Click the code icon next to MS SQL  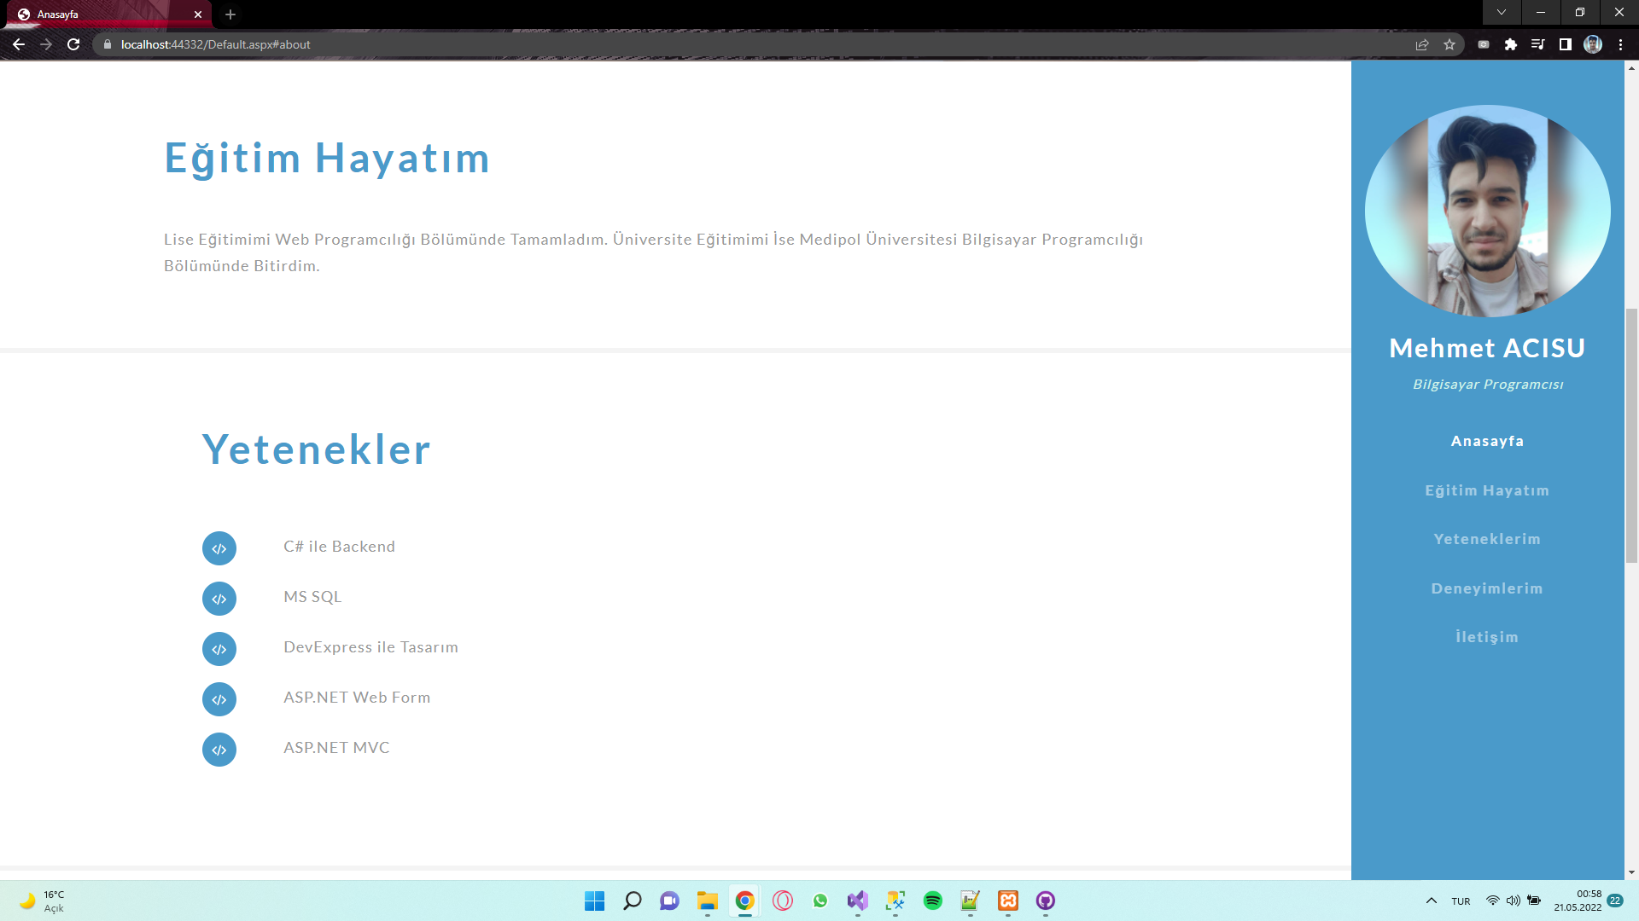(x=219, y=599)
